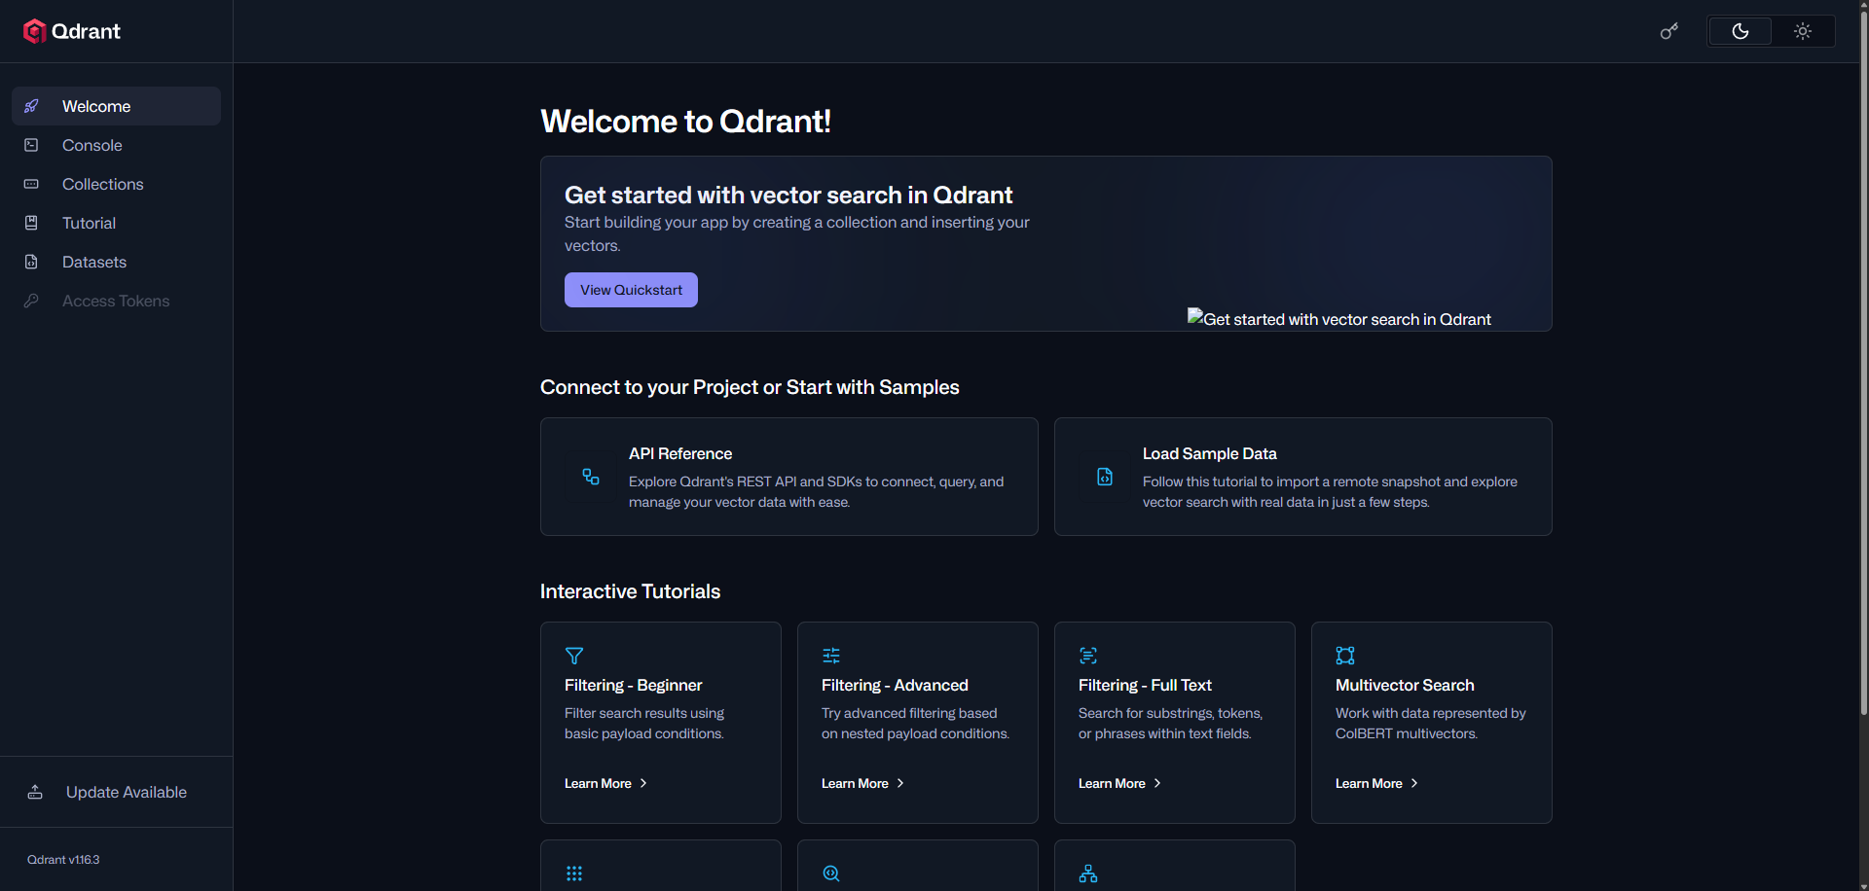Click the Tutorial book icon in sidebar
Screen dimensions: 1869x891
click(31, 223)
